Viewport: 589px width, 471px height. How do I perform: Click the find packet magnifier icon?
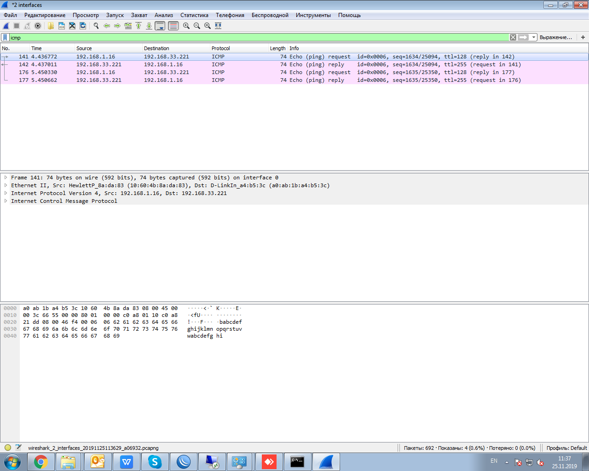point(96,26)
